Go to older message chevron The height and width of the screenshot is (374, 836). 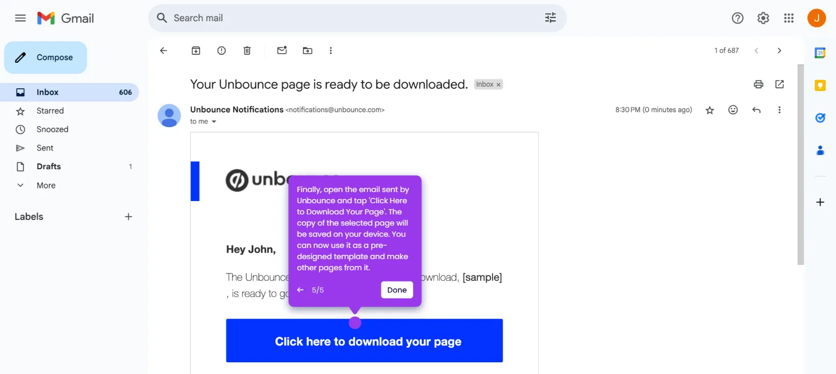pos(779,51)
